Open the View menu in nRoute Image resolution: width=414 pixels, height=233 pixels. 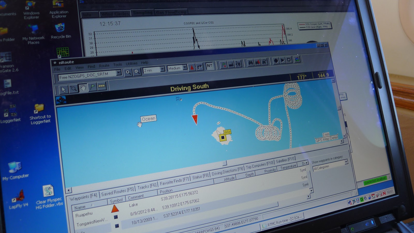pyautogui.click(x=79, y=68)
